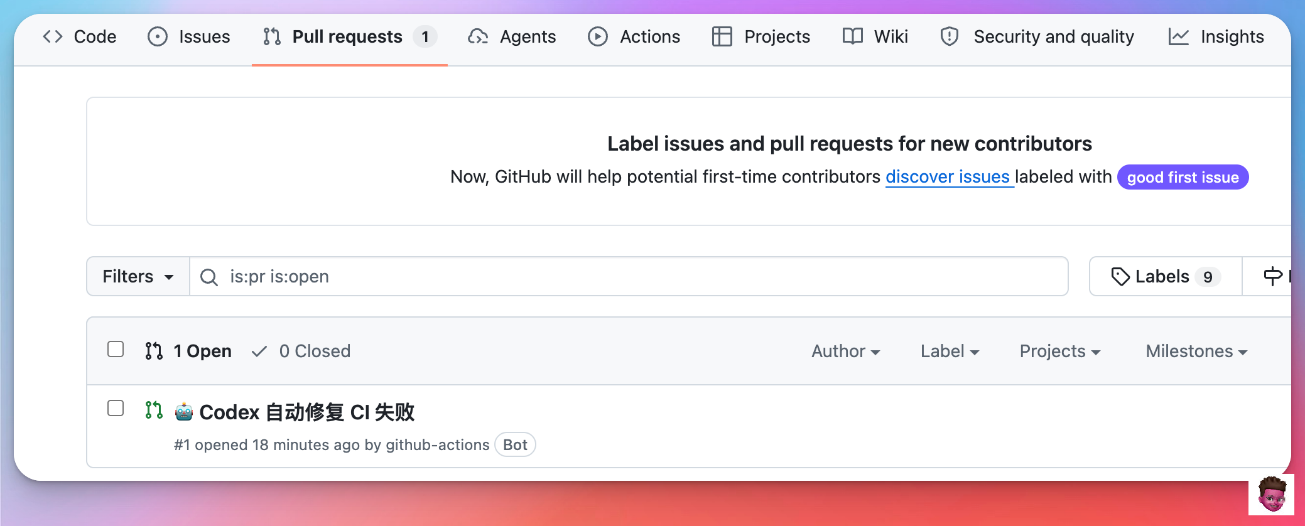Click the avatar face in the corner
Screen dimensions: 1305x526
(x=1272, y=495)
